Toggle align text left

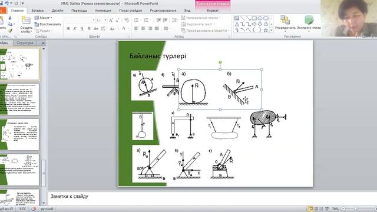(136, 29)
